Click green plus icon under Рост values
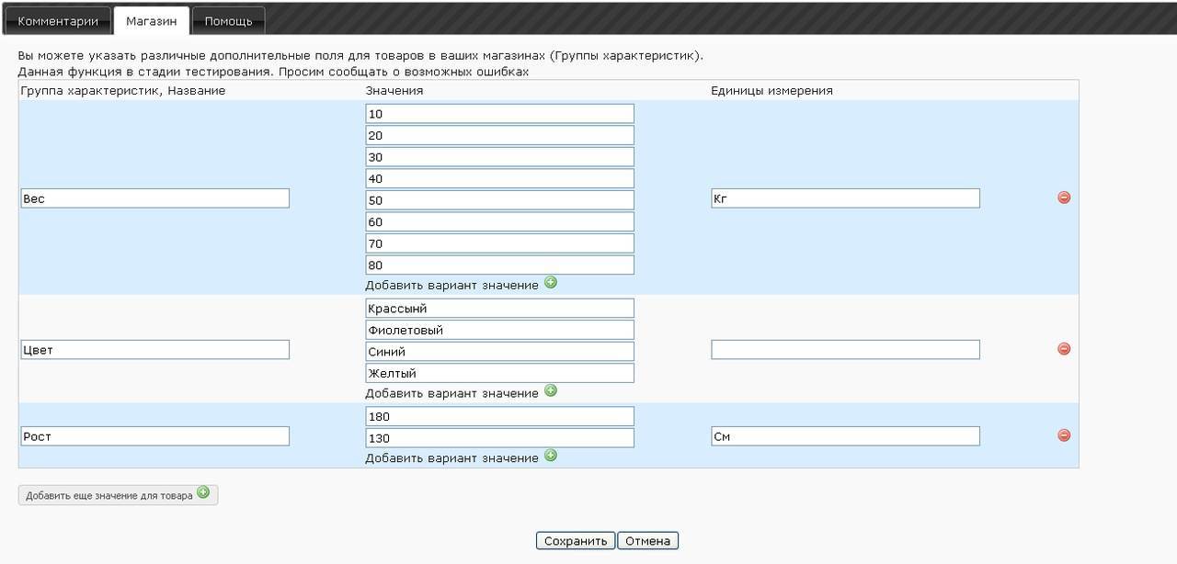 coord(551,456)
